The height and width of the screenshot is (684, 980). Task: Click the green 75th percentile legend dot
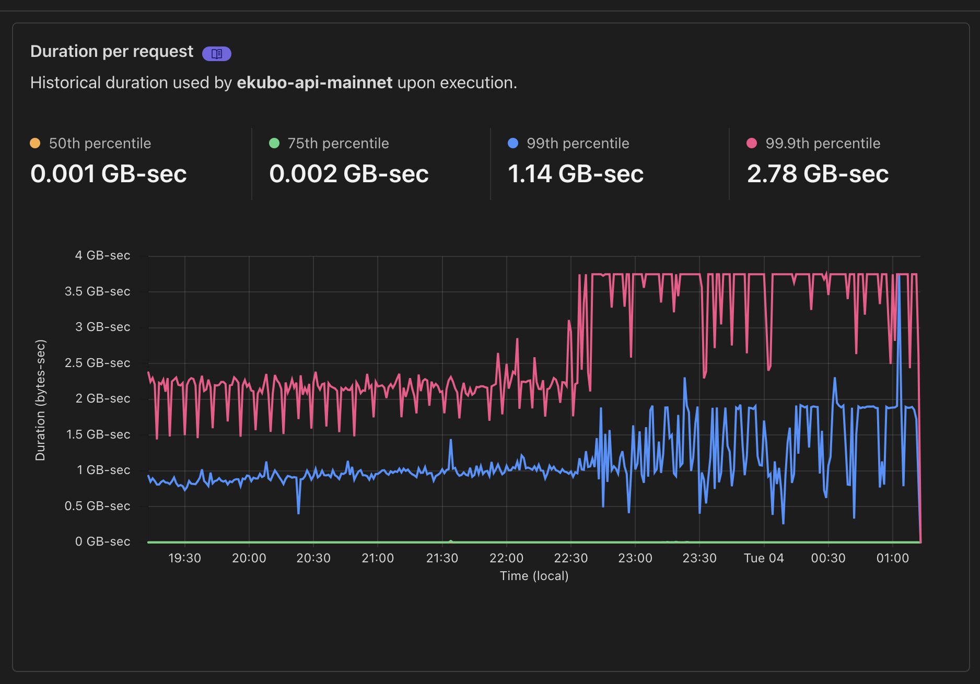(274, 141)
